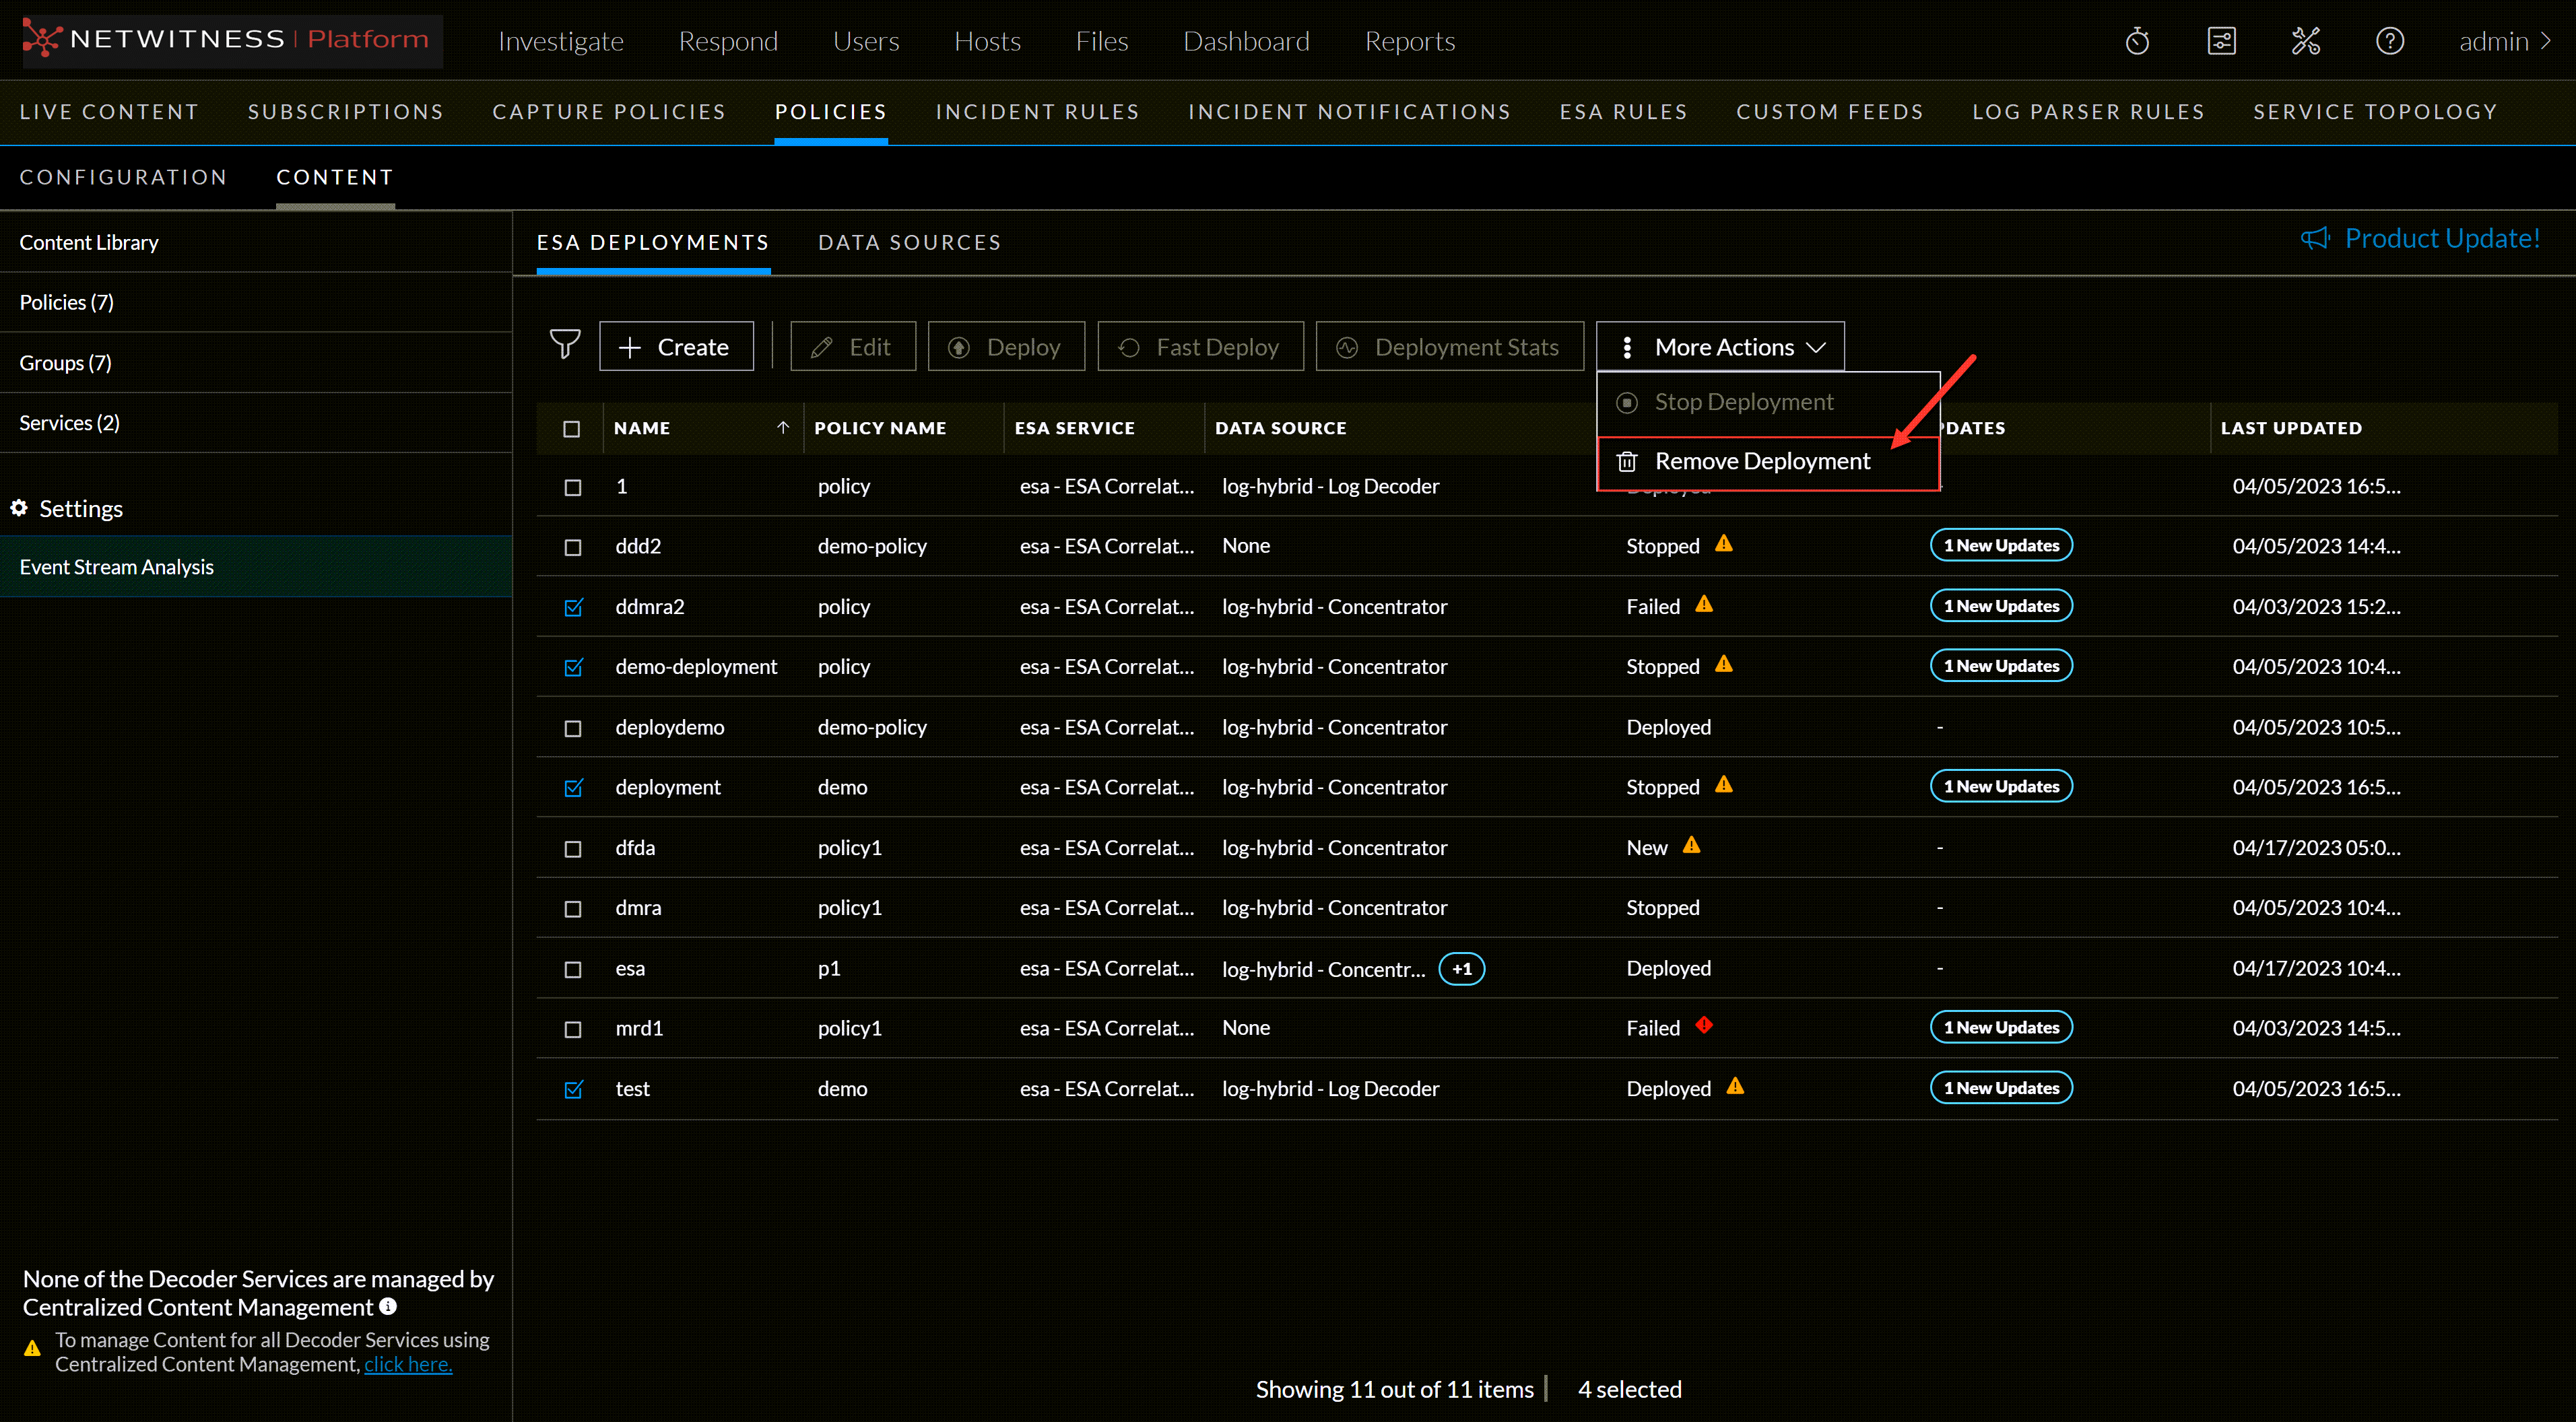Click warning icon beside ddmra2 Failed status
The width and height of the screenshot is (2576, 1422).
point(1704,604)
